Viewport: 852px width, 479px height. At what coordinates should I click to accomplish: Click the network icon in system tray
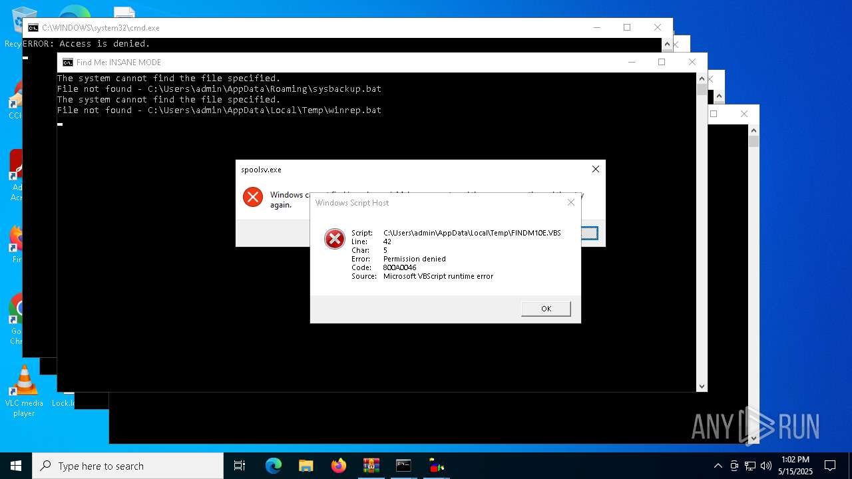(x=750, y=466)
